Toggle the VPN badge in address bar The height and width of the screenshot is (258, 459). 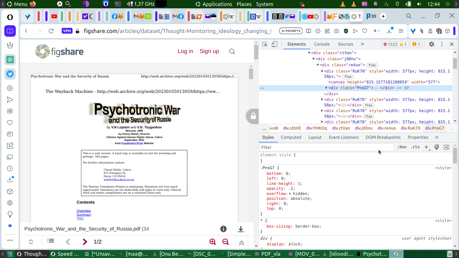coord(67,31)
